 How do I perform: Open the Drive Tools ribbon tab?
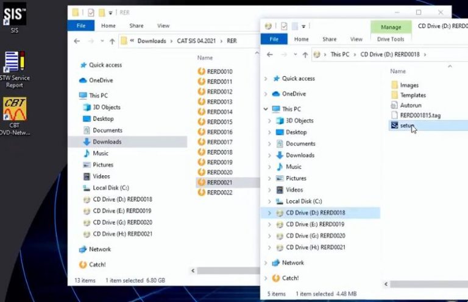tap(391, 40)
